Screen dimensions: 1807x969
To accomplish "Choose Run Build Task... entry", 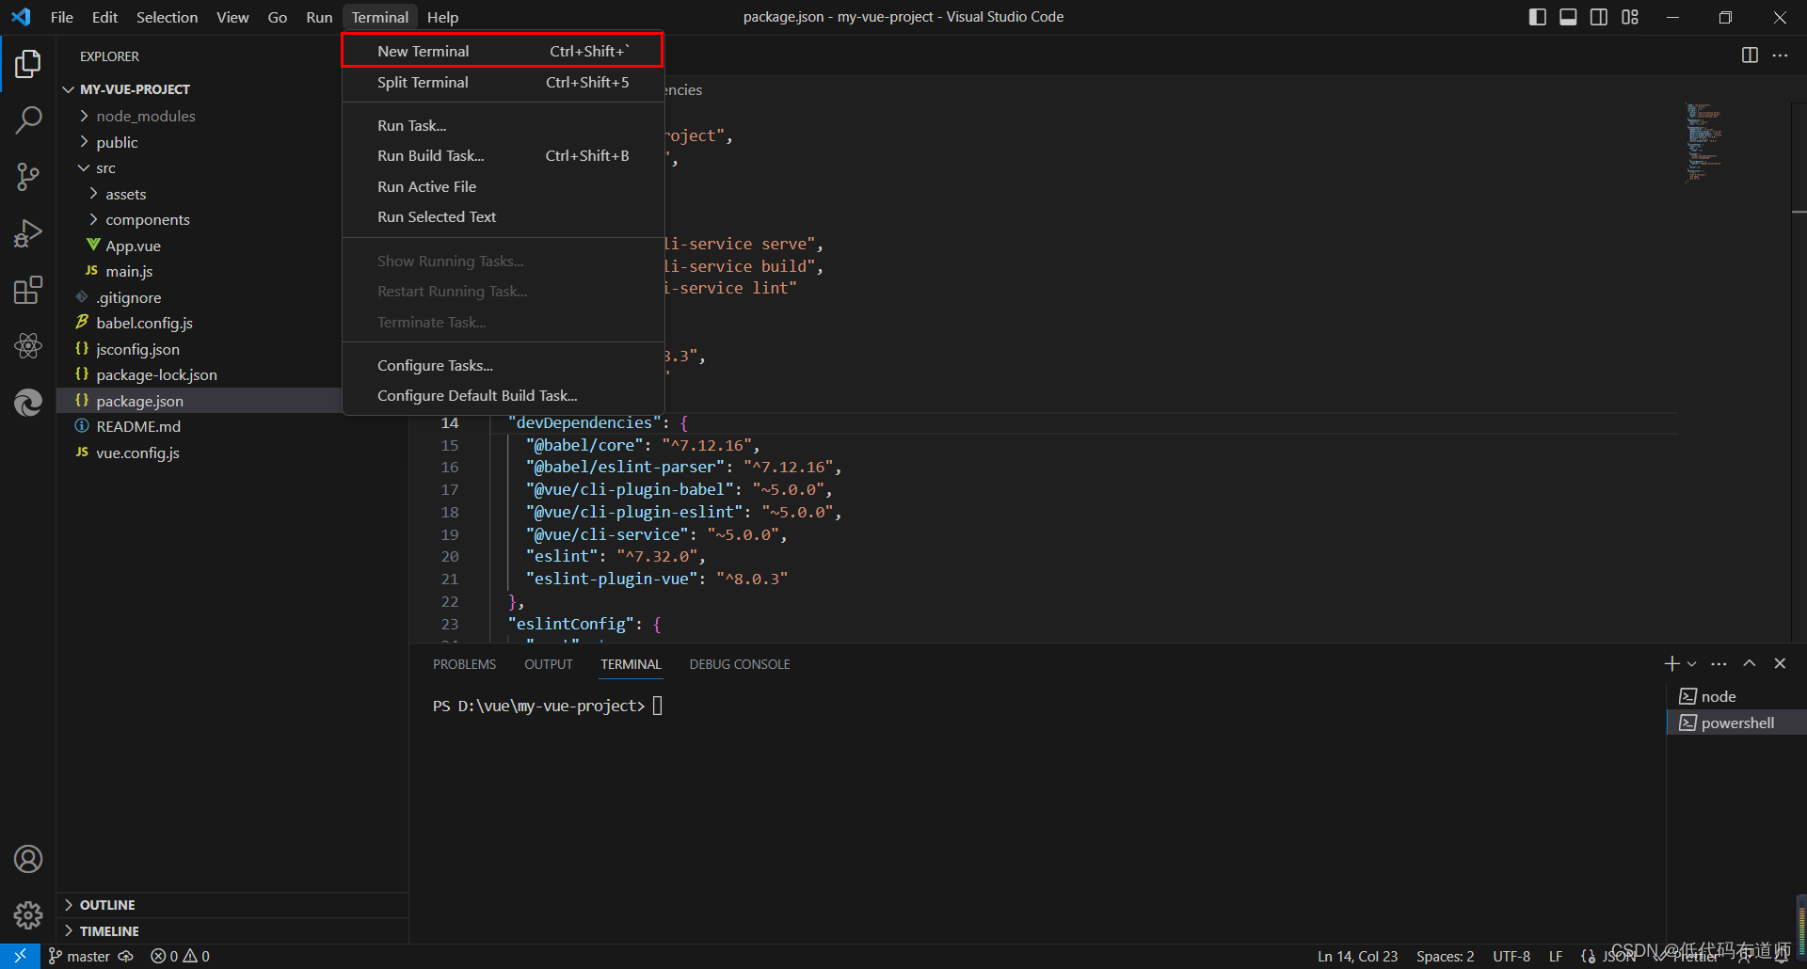I will click(x=504, y=155).
